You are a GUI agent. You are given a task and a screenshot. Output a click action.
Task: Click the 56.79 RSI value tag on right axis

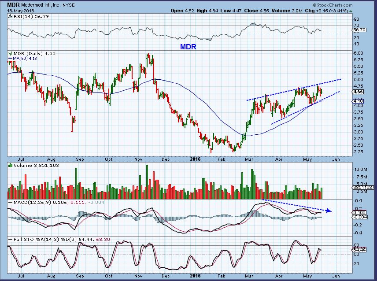point(360,30)
